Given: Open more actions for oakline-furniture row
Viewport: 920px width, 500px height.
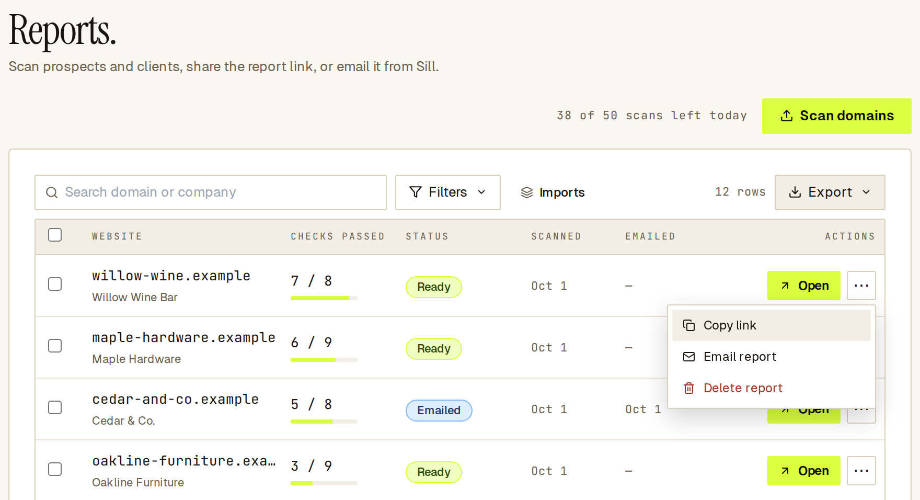Looking at the screenshot, I should 861,471.
